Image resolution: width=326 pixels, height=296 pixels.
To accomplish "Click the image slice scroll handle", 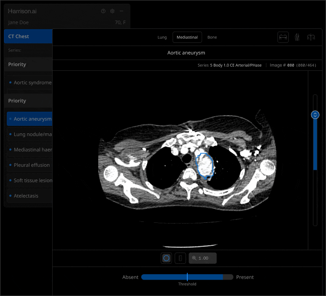I will click(315, 115).
